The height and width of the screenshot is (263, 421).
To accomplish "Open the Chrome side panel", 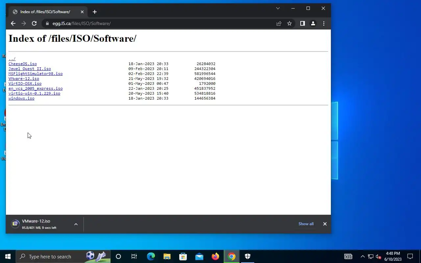I will 302,23.
